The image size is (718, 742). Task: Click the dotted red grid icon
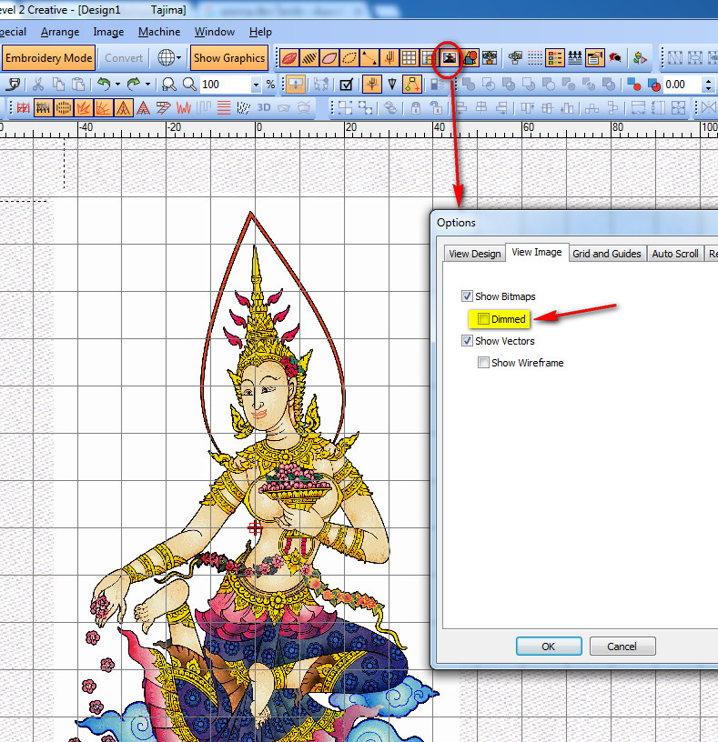(535, 58)
